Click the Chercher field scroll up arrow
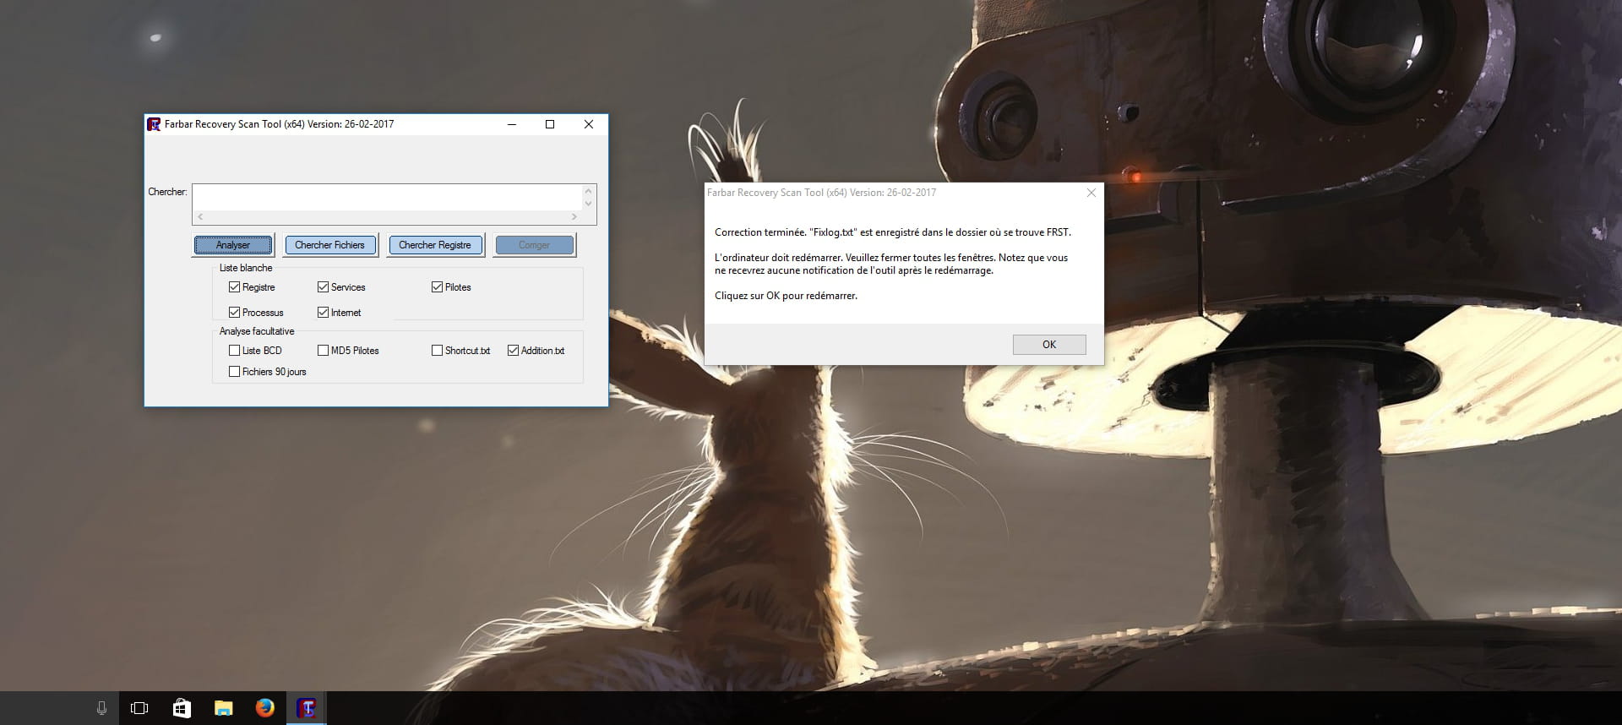The height and width of the screenshot is (725, 1622). (x=589, y=191)
